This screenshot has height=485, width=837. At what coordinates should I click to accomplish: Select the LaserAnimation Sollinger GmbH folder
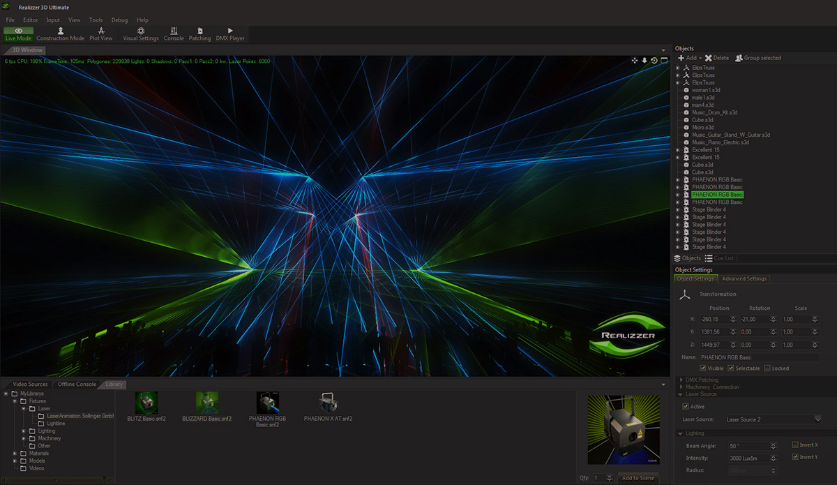coord(80,416)
